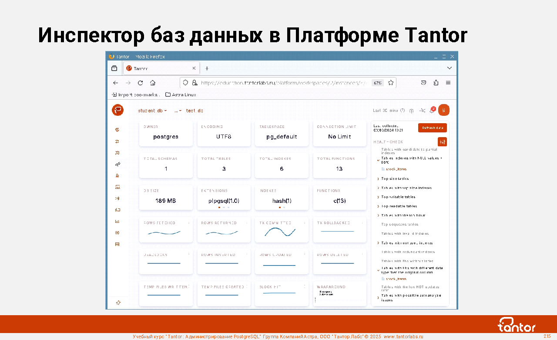557x340 pixels.
Task: Click the 189 MB database size value
Action: point(166,201)
